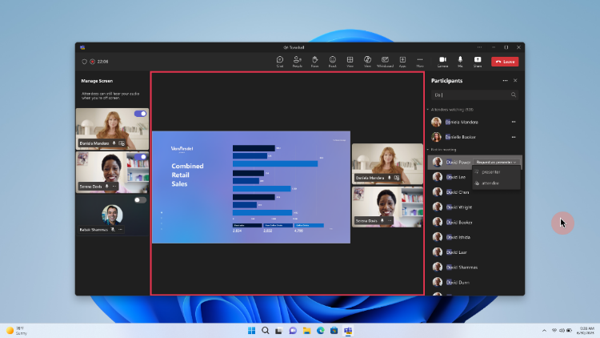This screenshot has height=338, width=600.
Task: Click the red Leave button
Action: (x=505, y=61)
